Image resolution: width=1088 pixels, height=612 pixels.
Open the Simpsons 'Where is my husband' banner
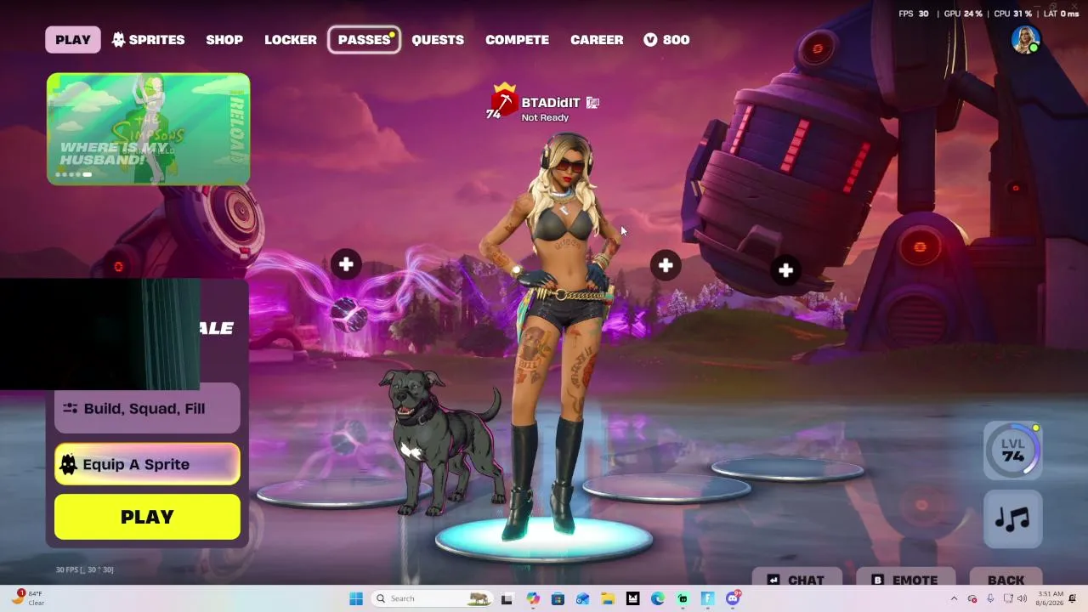(149, 128)
